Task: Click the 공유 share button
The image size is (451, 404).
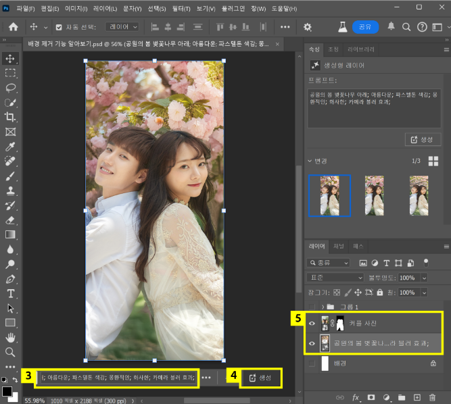Action: pos(365,27)
